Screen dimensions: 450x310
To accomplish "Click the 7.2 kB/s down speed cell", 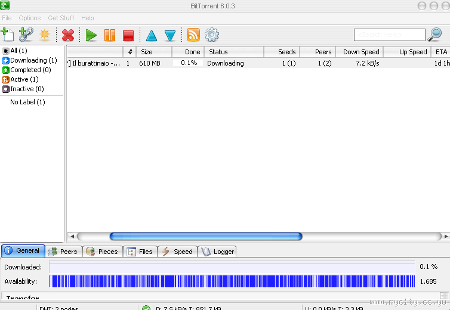I will point(368,63).
